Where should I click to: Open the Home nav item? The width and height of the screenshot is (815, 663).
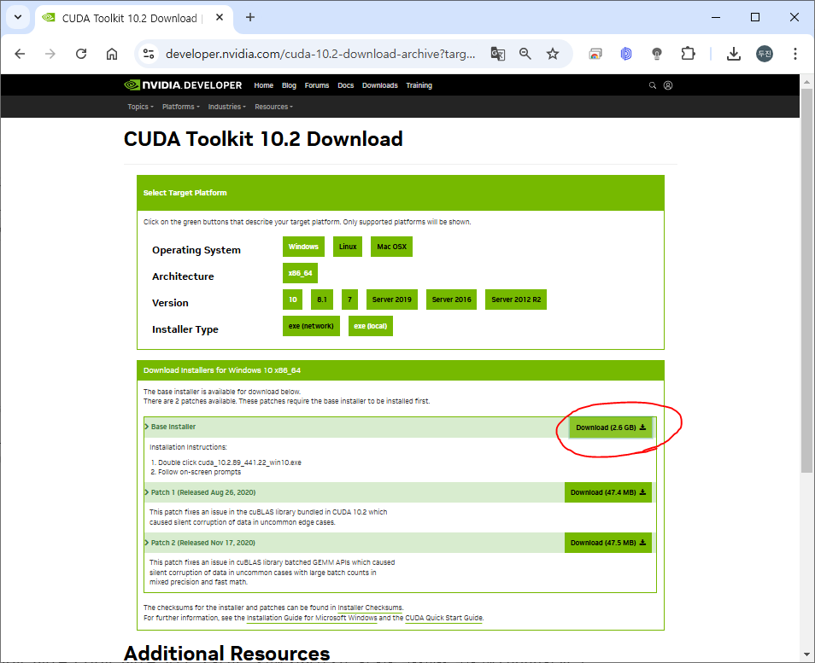click(x=263, y=85)
